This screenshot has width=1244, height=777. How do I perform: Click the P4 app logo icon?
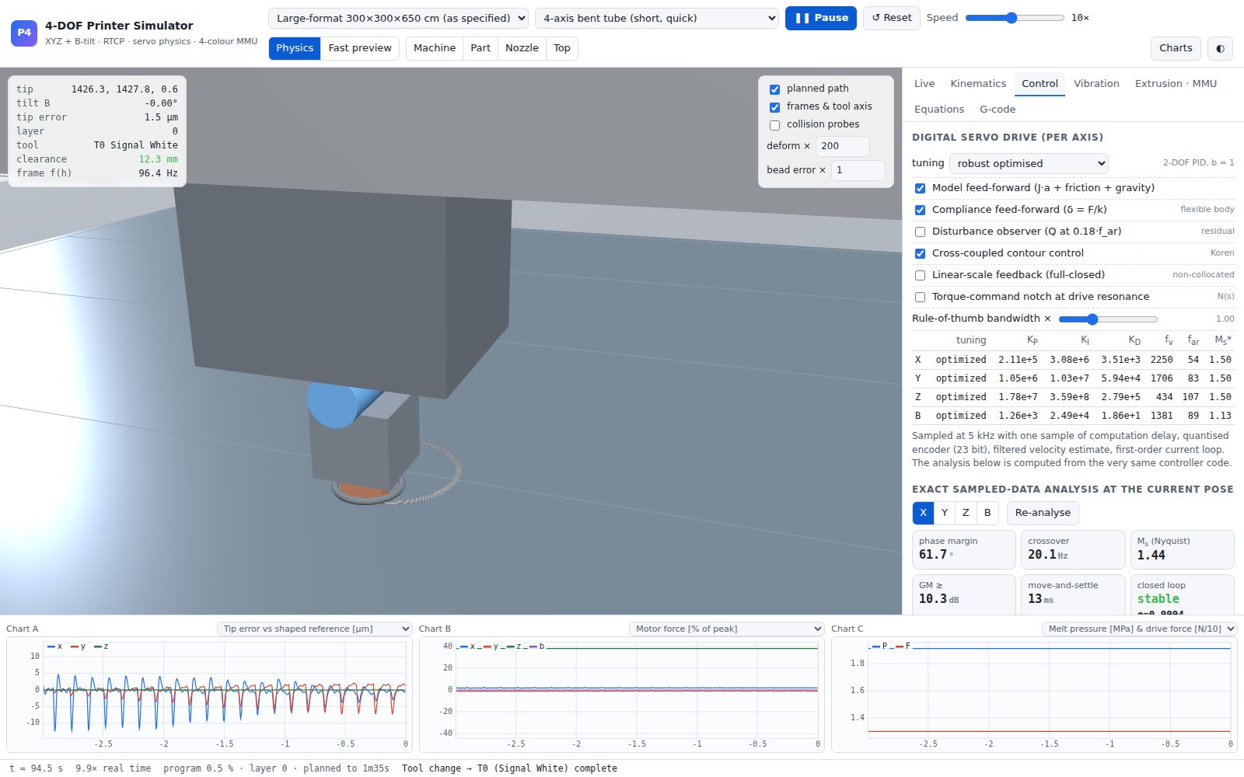pos(24,33)
